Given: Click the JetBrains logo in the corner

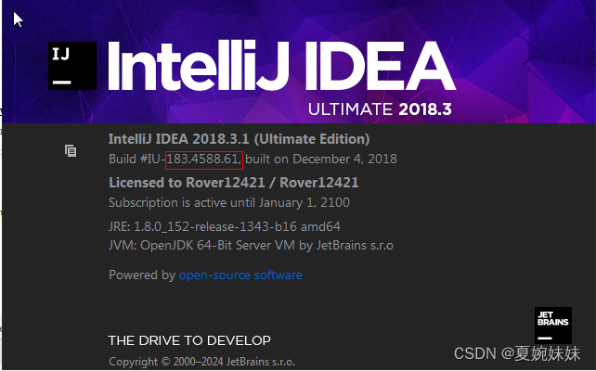Looking at the screenshot, I should (x=553, y=326).
